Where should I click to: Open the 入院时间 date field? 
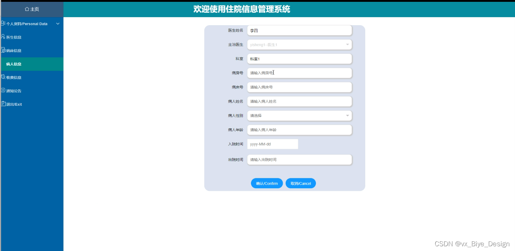(272, 144)
